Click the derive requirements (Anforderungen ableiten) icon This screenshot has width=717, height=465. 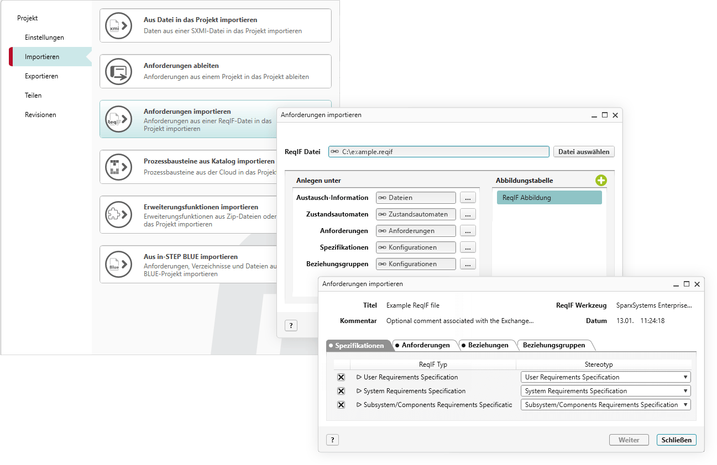119,71
